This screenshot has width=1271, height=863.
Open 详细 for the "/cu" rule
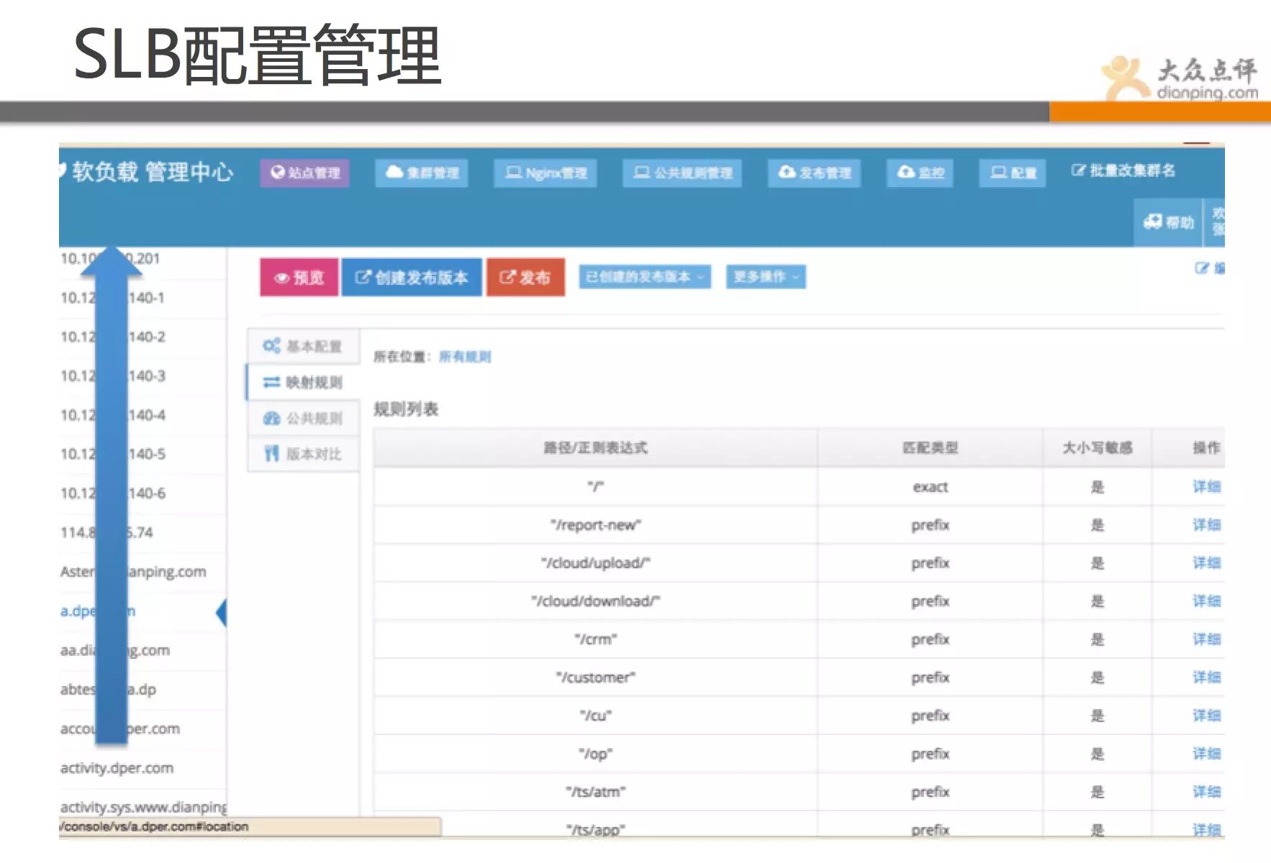1207,716
